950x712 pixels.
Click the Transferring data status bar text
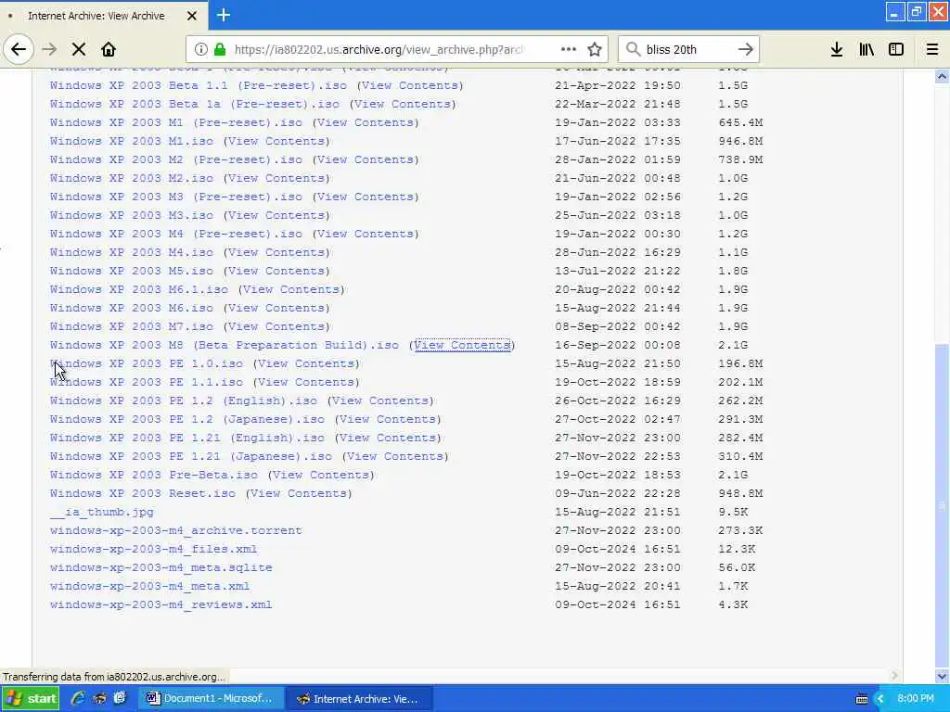(x=114, y=676)
